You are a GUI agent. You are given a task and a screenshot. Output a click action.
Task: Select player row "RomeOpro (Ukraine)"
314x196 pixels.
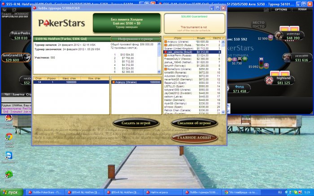tap(192, 69)
